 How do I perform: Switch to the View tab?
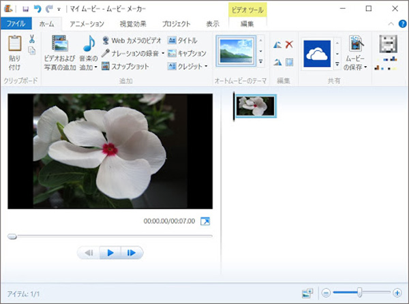pyautogui.click(x=213, y=24)
